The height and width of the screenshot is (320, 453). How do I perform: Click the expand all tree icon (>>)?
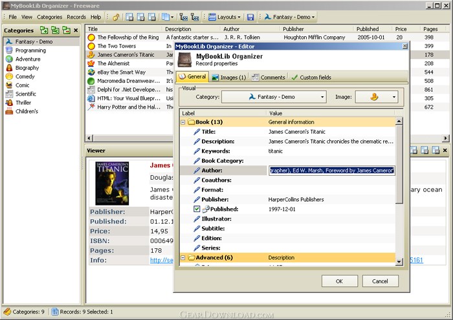point(183,17)
